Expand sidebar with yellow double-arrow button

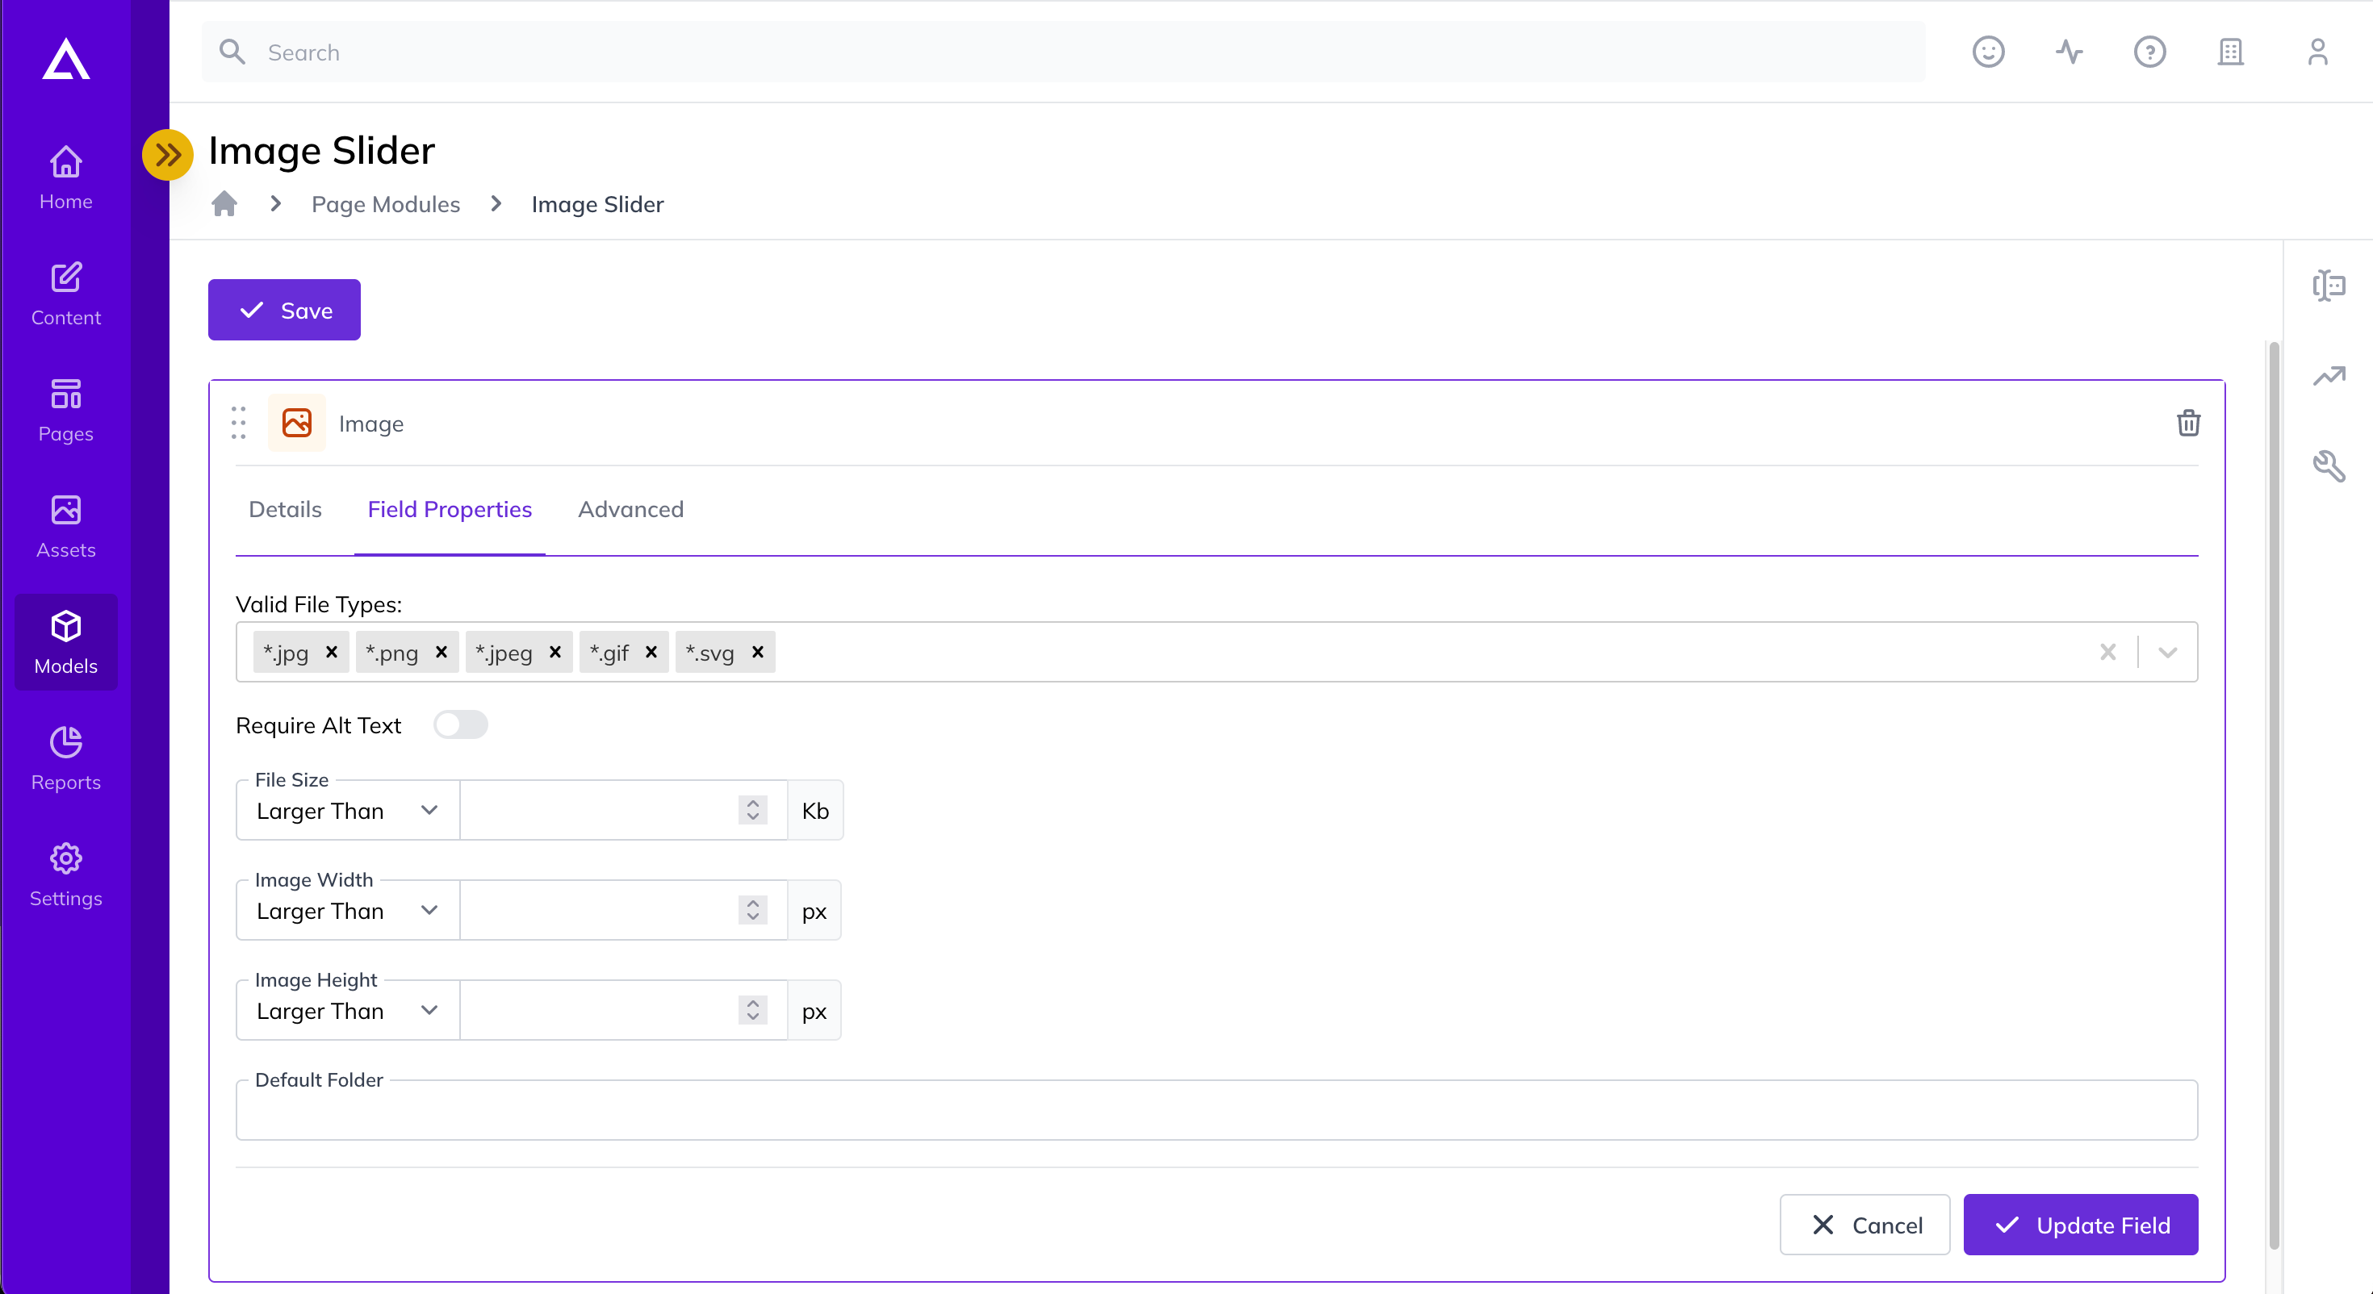click(x=168, y=155)
